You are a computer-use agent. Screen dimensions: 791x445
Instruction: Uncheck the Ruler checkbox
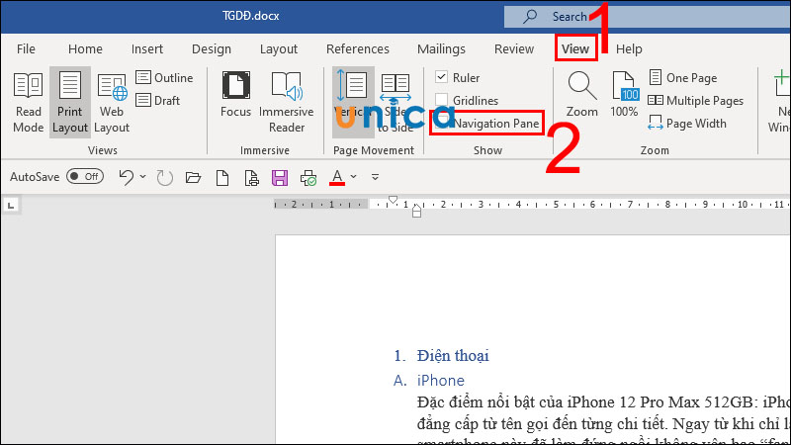441,78
